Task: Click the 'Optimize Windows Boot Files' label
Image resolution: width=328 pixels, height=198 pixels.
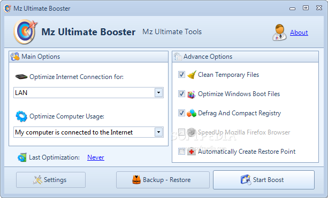Action: 239,94
